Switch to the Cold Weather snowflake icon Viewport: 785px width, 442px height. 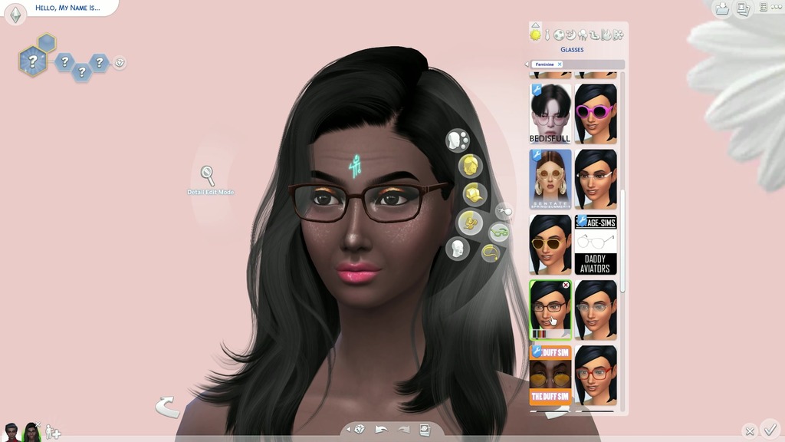619,35
